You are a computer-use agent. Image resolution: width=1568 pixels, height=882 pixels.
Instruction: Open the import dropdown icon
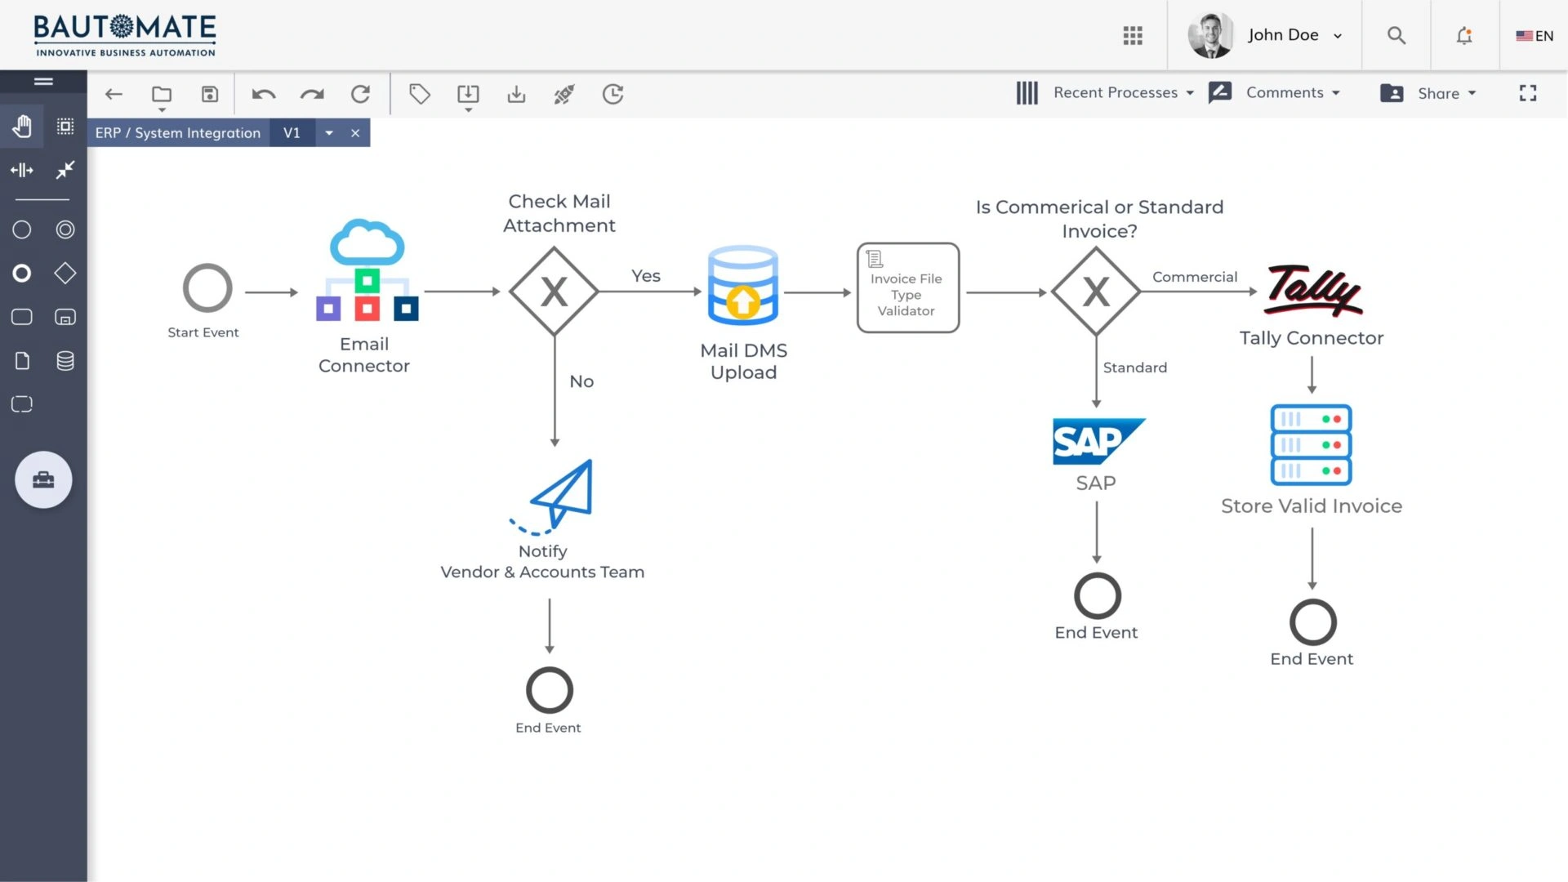468,96
